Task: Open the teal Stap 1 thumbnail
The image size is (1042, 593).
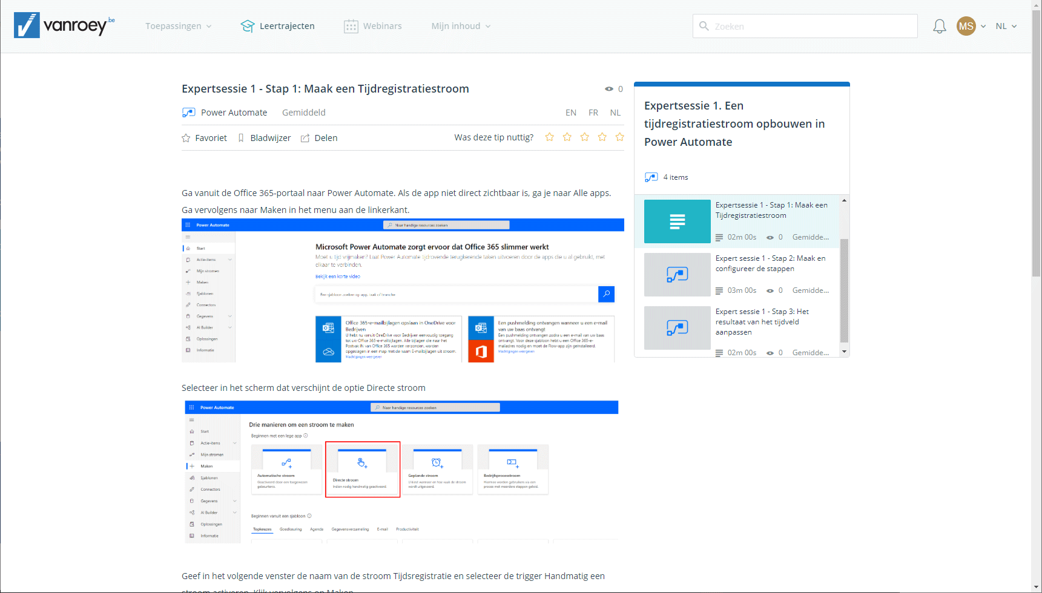Action: click(x=678, y=221)
